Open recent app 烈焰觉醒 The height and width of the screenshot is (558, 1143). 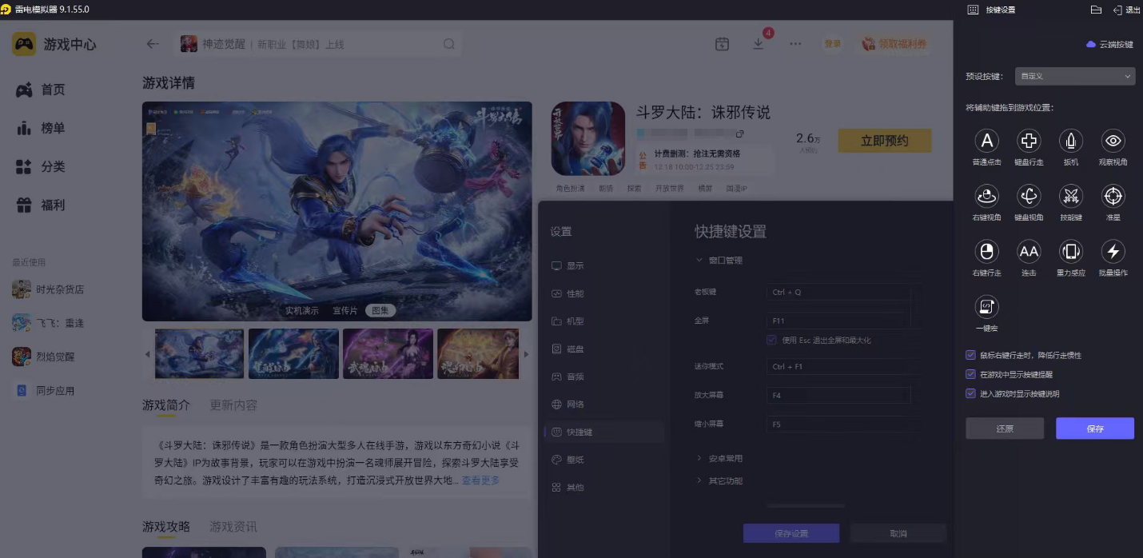pyautogui.click(x=44, y=357)
